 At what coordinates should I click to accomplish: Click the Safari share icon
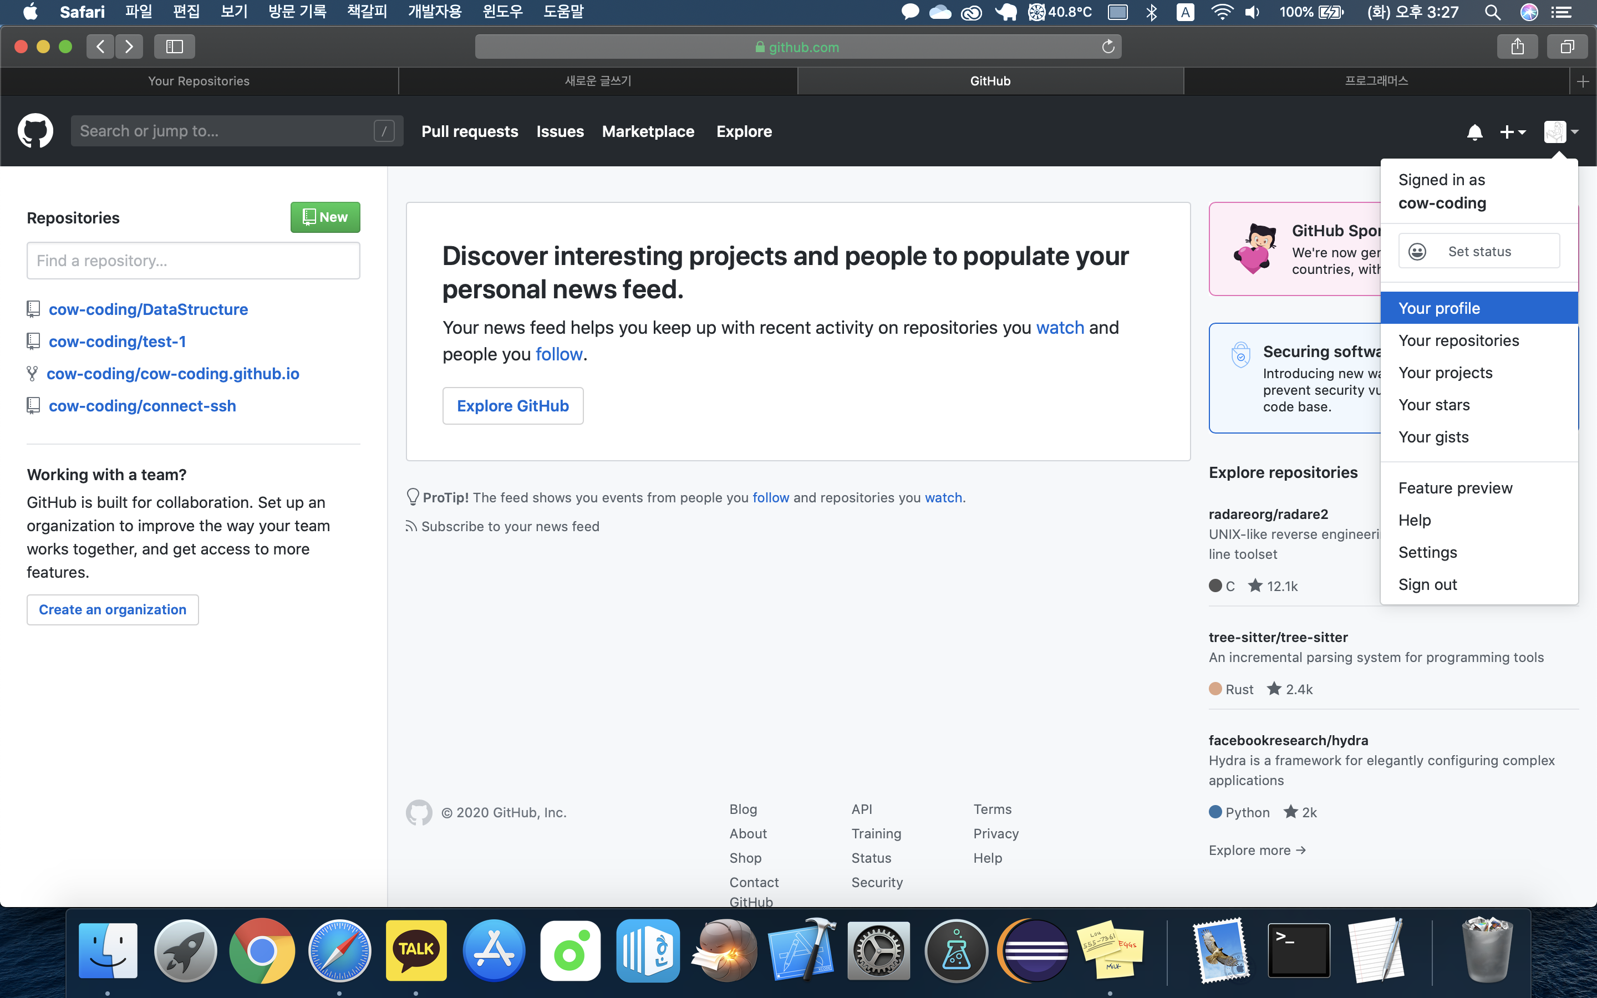(1517, 47)
